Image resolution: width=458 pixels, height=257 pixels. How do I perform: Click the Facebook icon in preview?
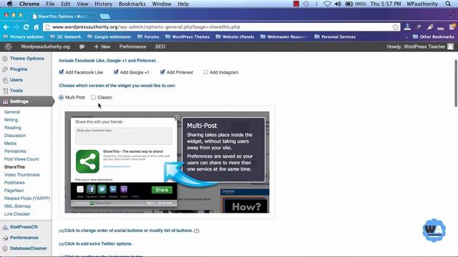(91, 189)
